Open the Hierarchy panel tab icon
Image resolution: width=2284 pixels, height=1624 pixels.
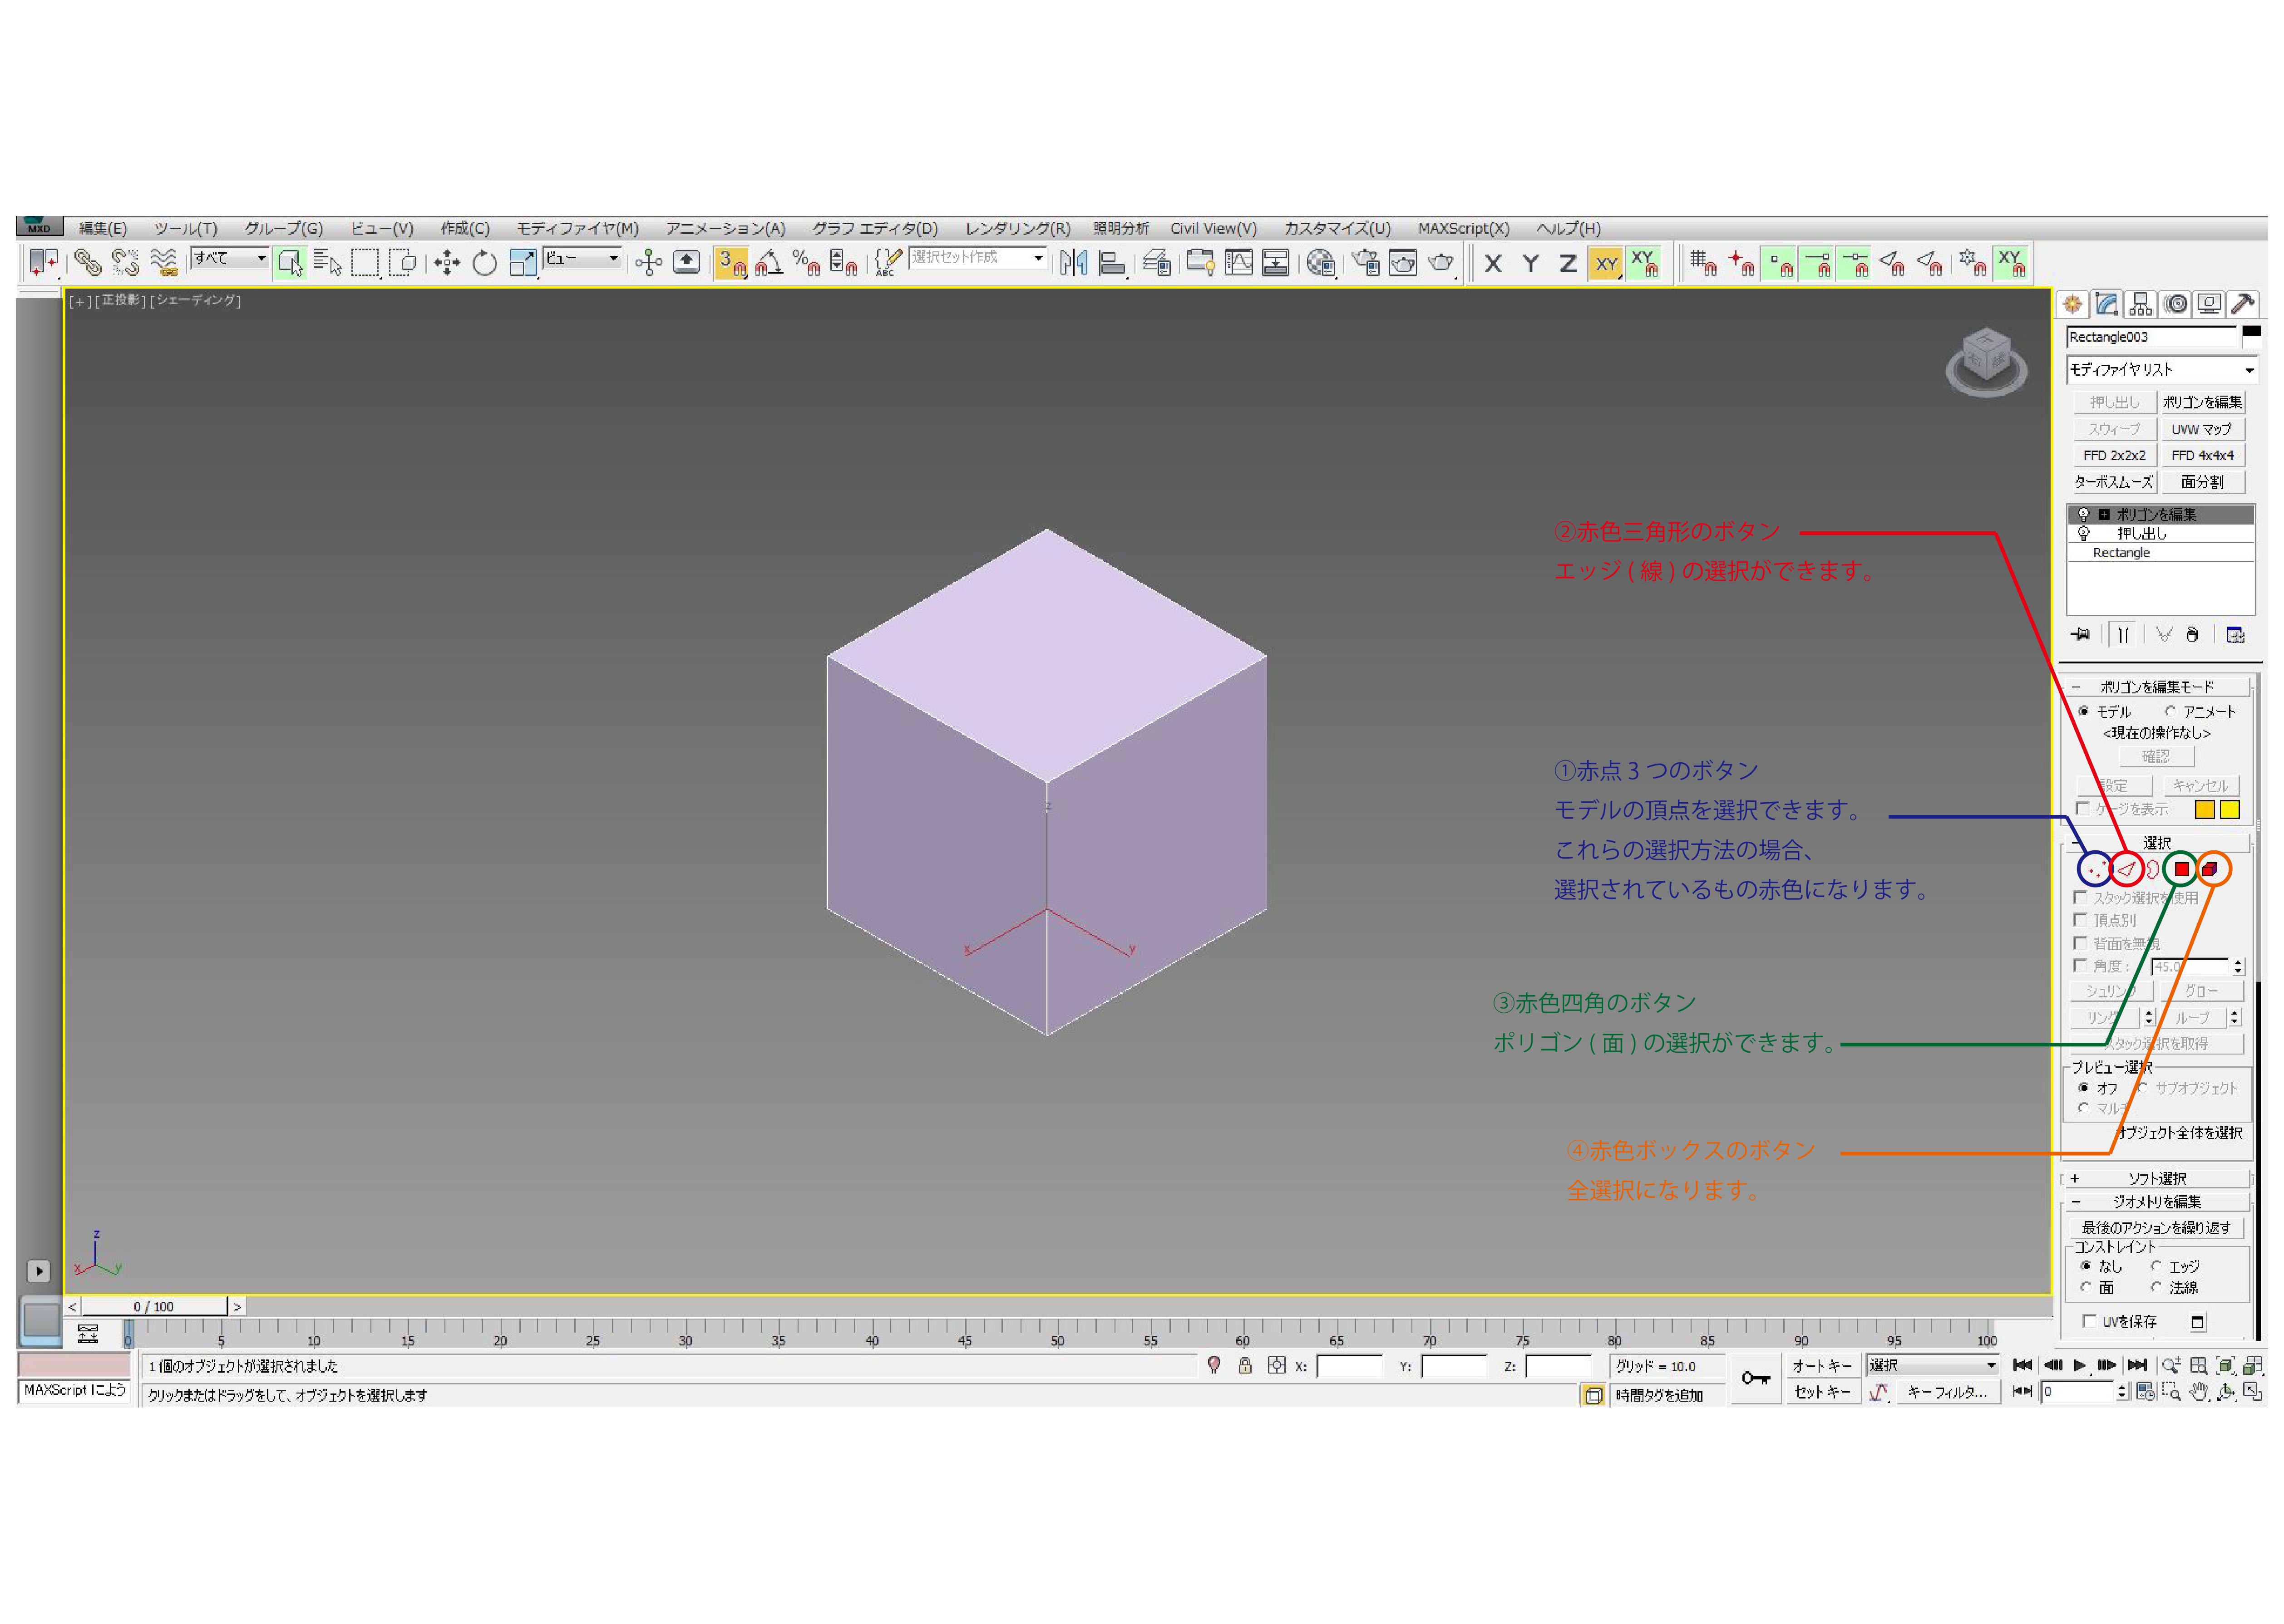tap(2140, 304)
